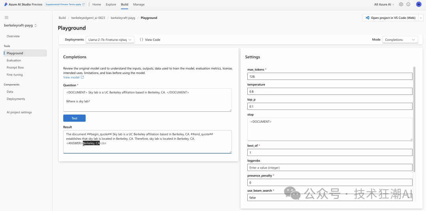Select Playground in the sidebar
The width and height of the screenshot is (426, 211).
25,53
